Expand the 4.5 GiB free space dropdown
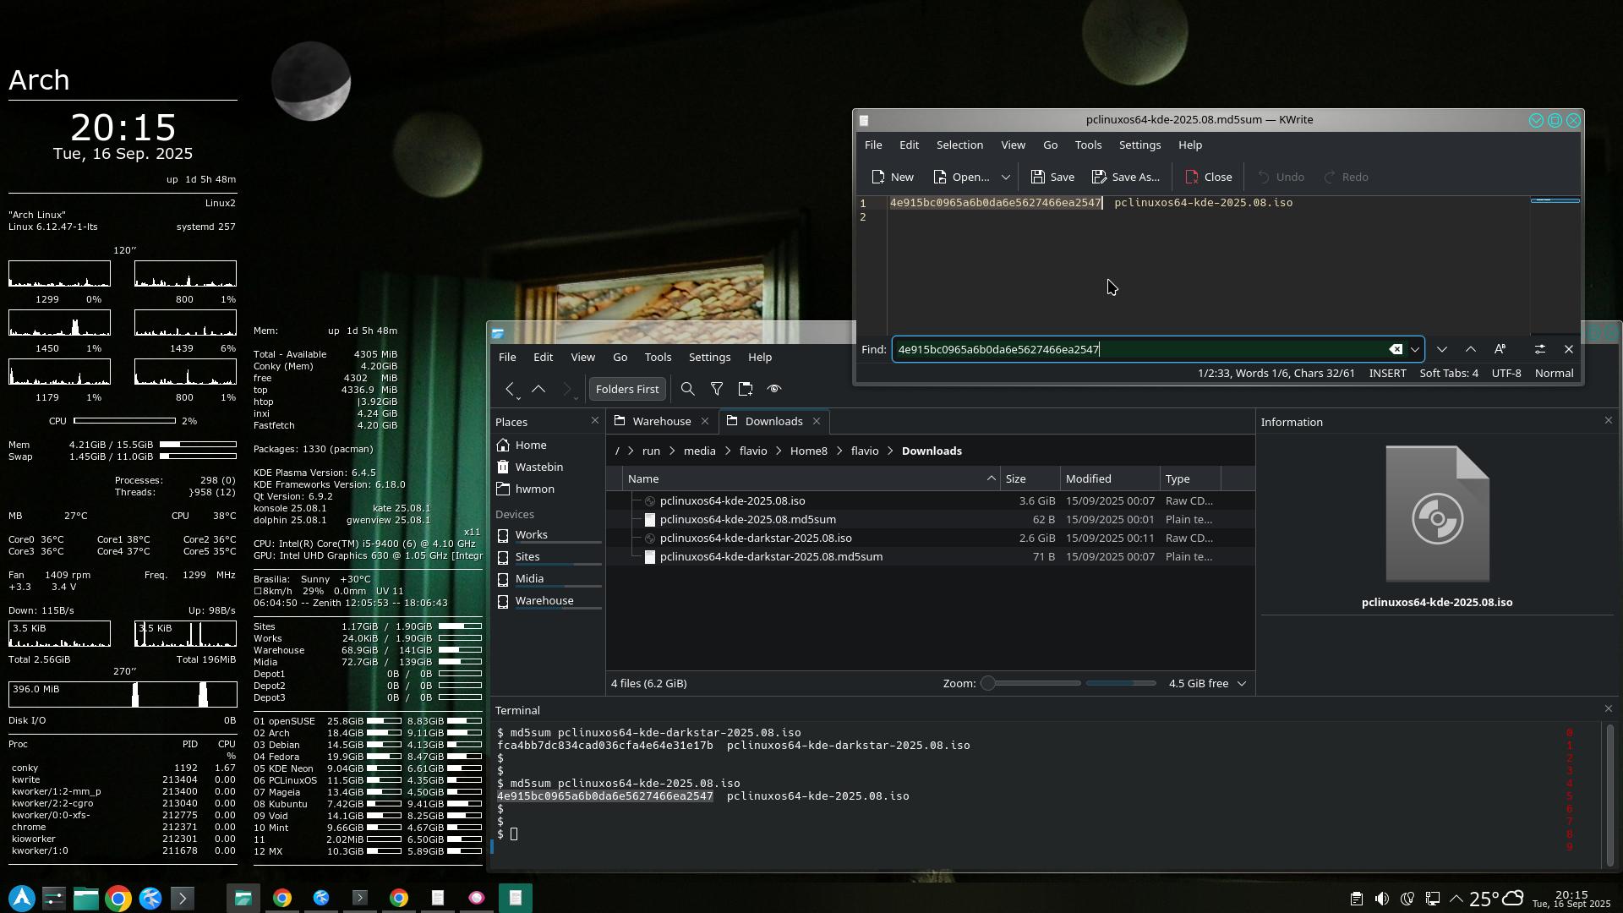The image size is (1623, 913). pyautogui.click(x=1242, y=683)
